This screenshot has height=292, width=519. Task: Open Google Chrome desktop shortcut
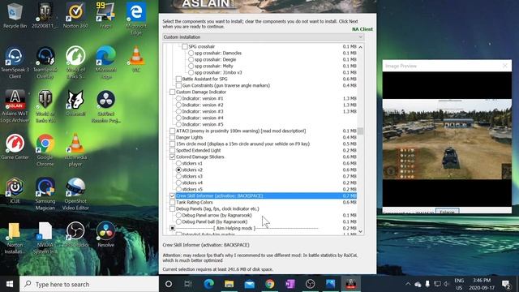45,150
